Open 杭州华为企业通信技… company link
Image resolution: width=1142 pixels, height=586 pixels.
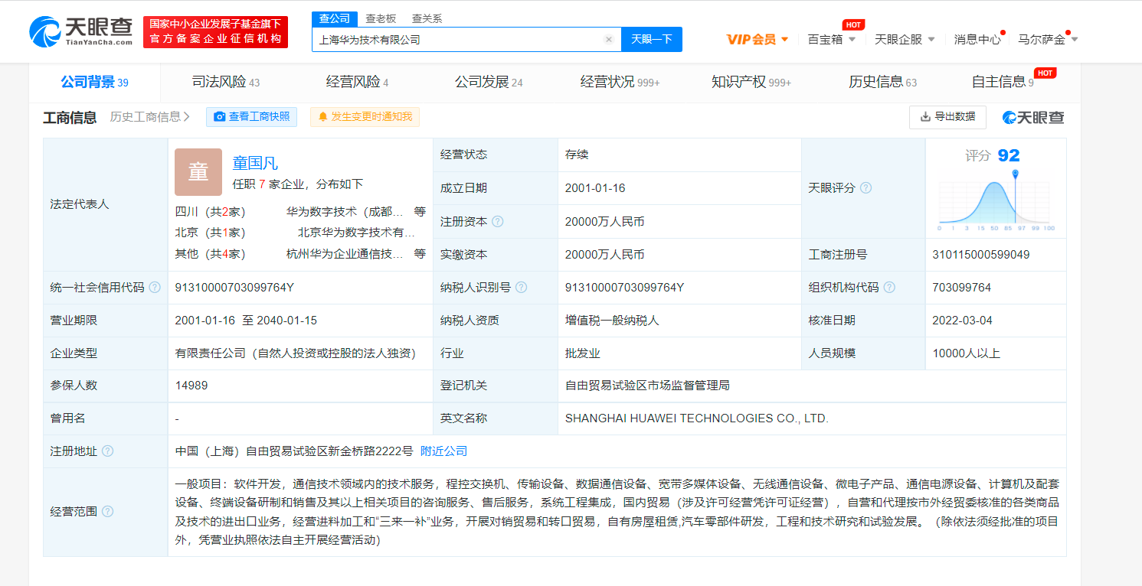coord(345,253)
